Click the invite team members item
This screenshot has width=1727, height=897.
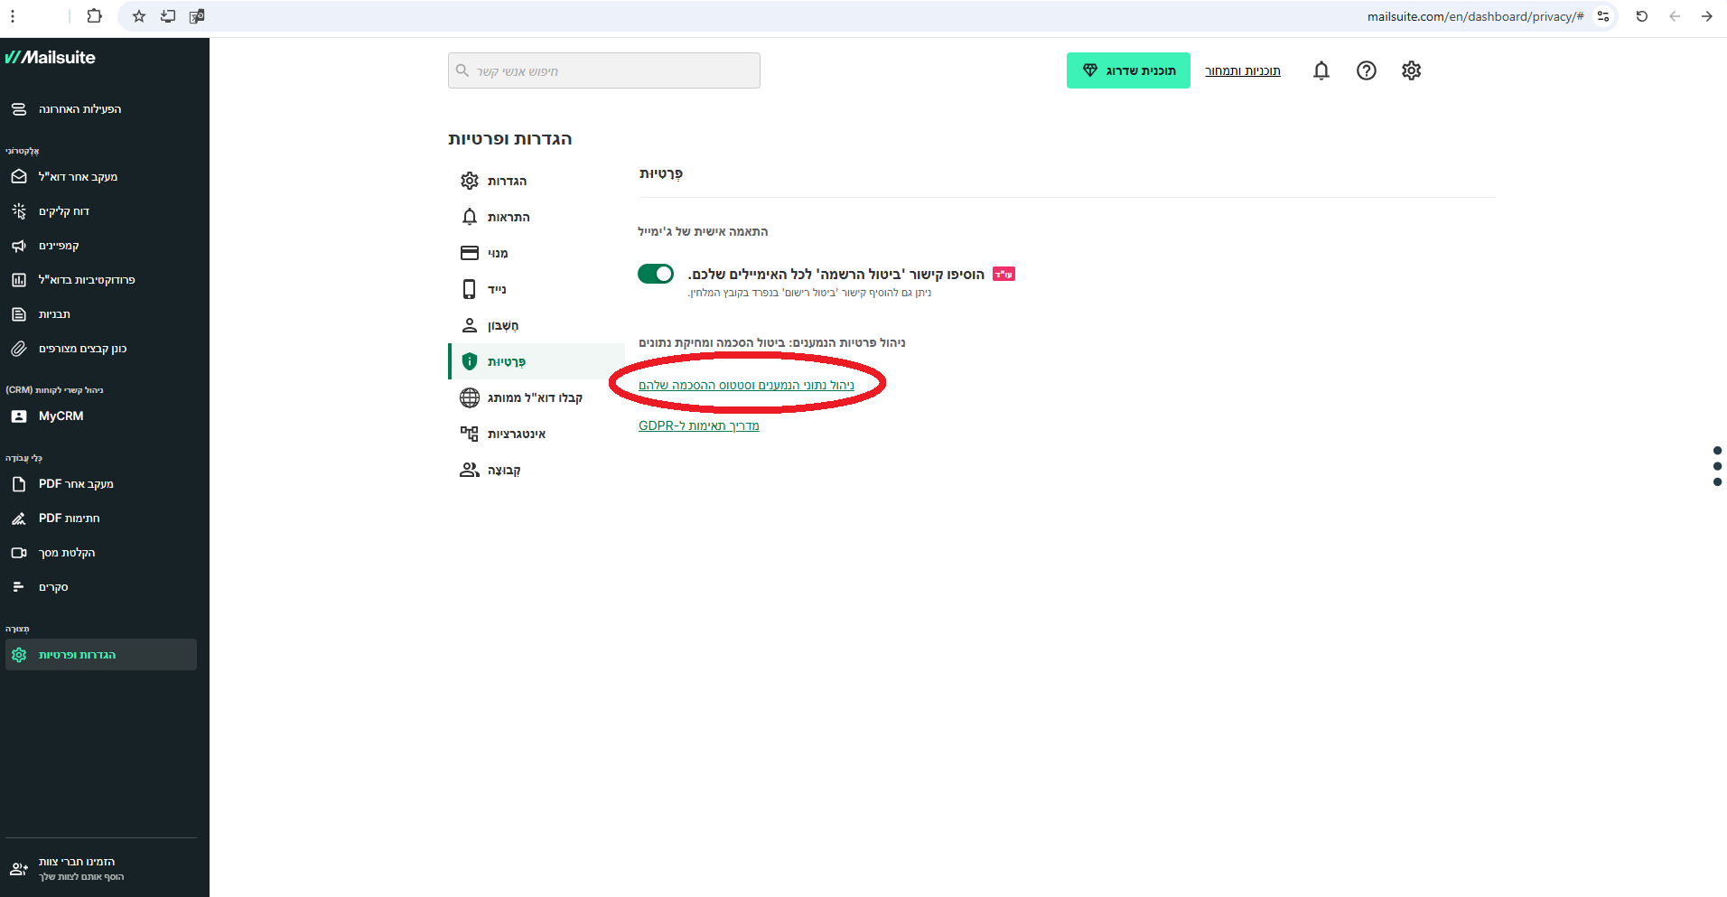(x=77, y=869)
